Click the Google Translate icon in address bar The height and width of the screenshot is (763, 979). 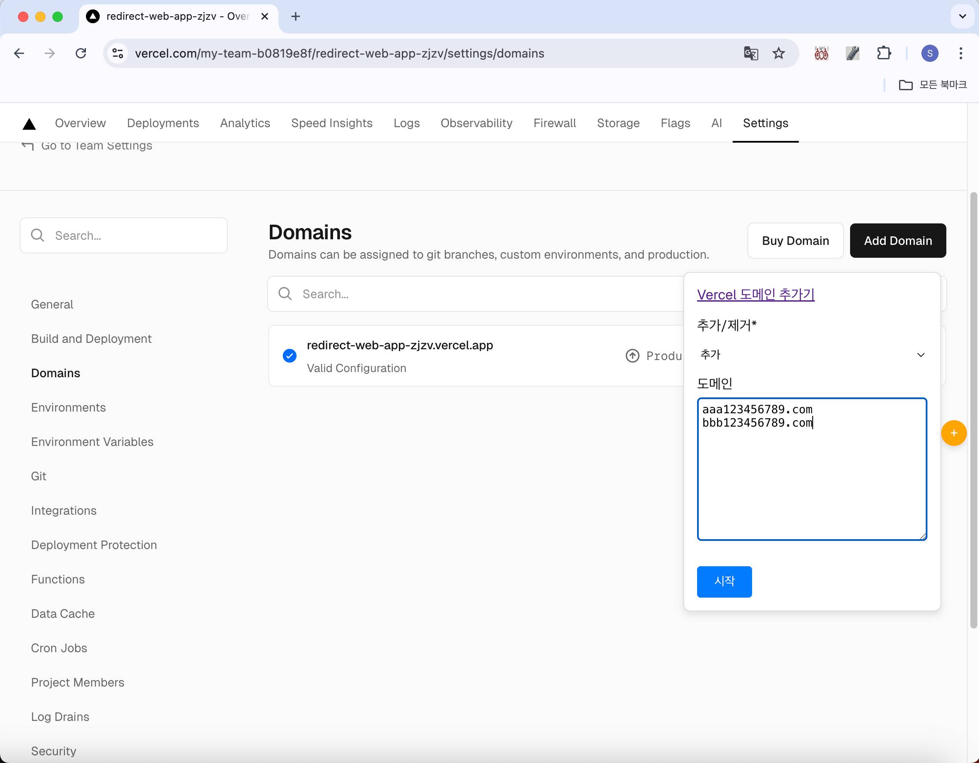pyautogui.click(x=751, y=53)
